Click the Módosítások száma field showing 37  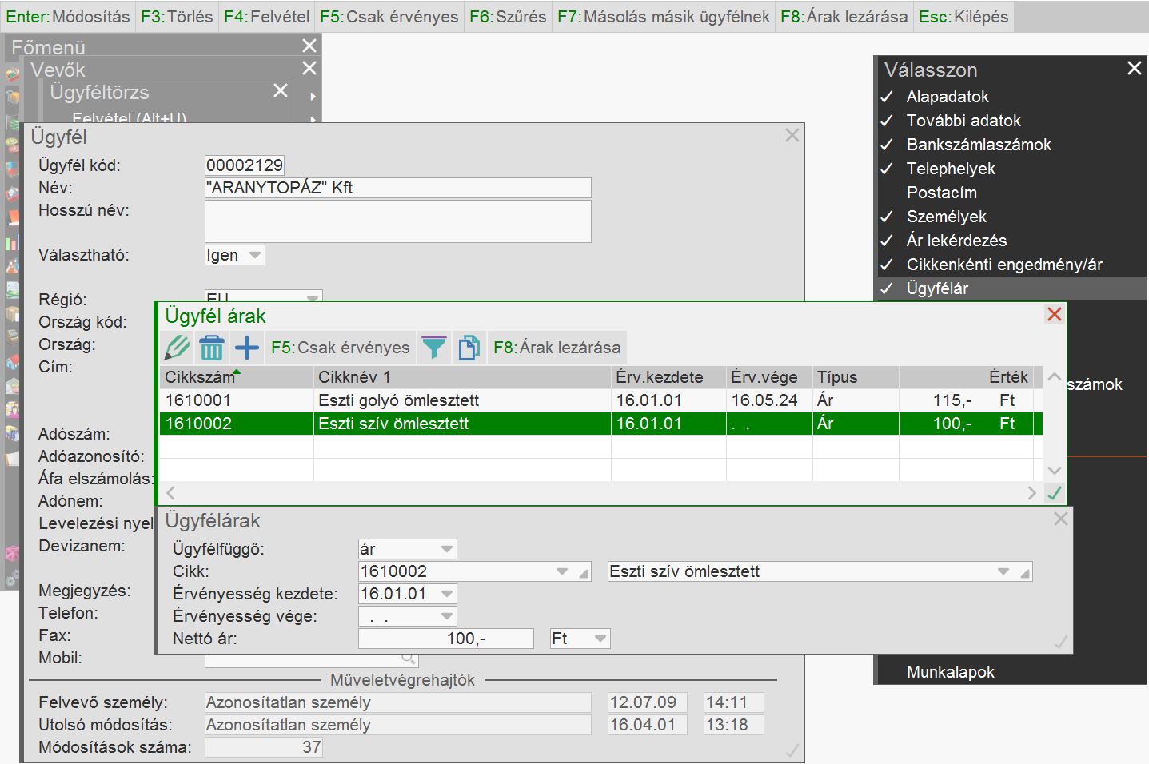pyautogui.click(x=264, y=747)
